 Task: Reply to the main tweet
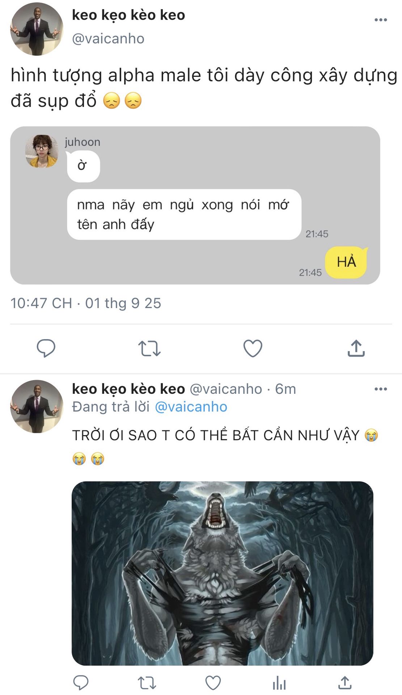point(46,348)
